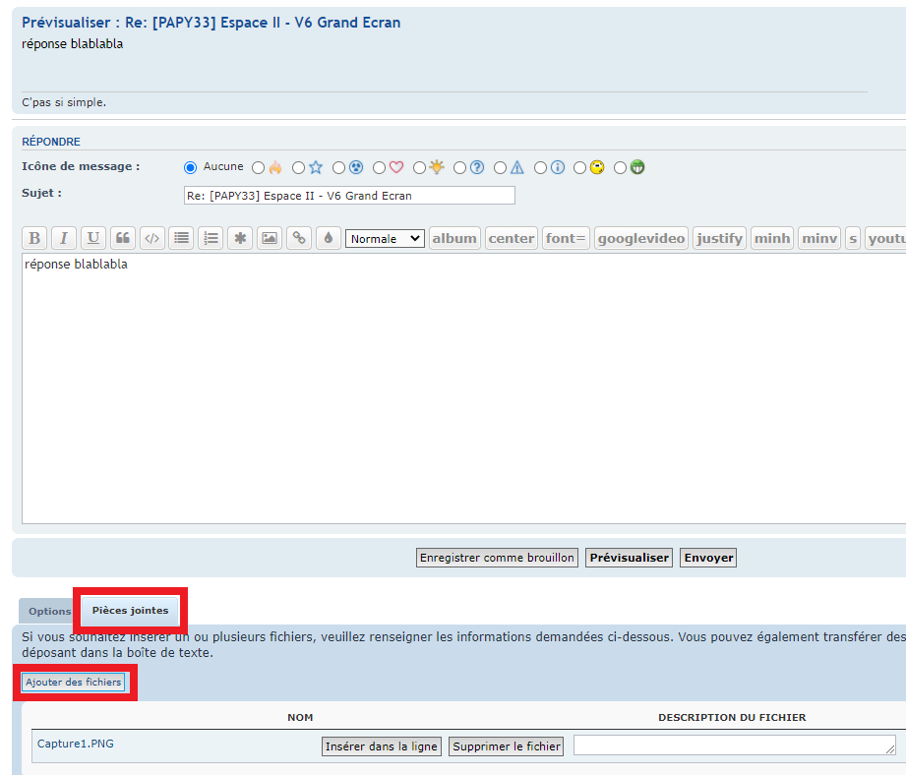Insert a quote block
Viewport: 906px width, 775px height.
(x=123, y=238)
